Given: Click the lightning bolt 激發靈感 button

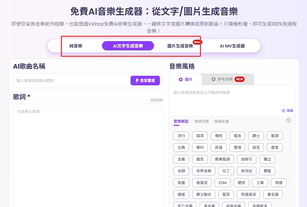Looking at the screenshot, I should coord(145,80).
